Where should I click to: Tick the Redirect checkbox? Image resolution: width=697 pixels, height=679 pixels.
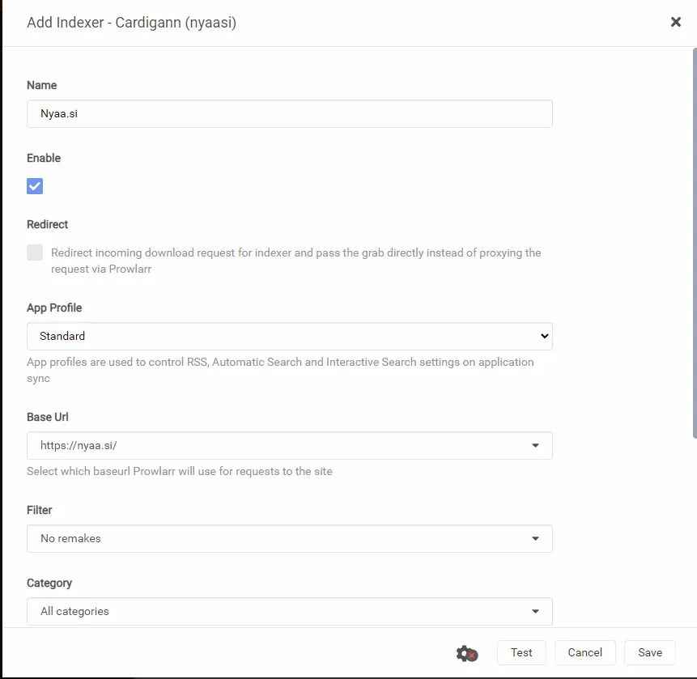click(x=35, y=253)
